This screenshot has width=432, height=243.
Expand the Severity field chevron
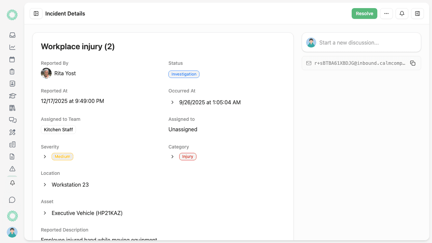pos(45,156)
